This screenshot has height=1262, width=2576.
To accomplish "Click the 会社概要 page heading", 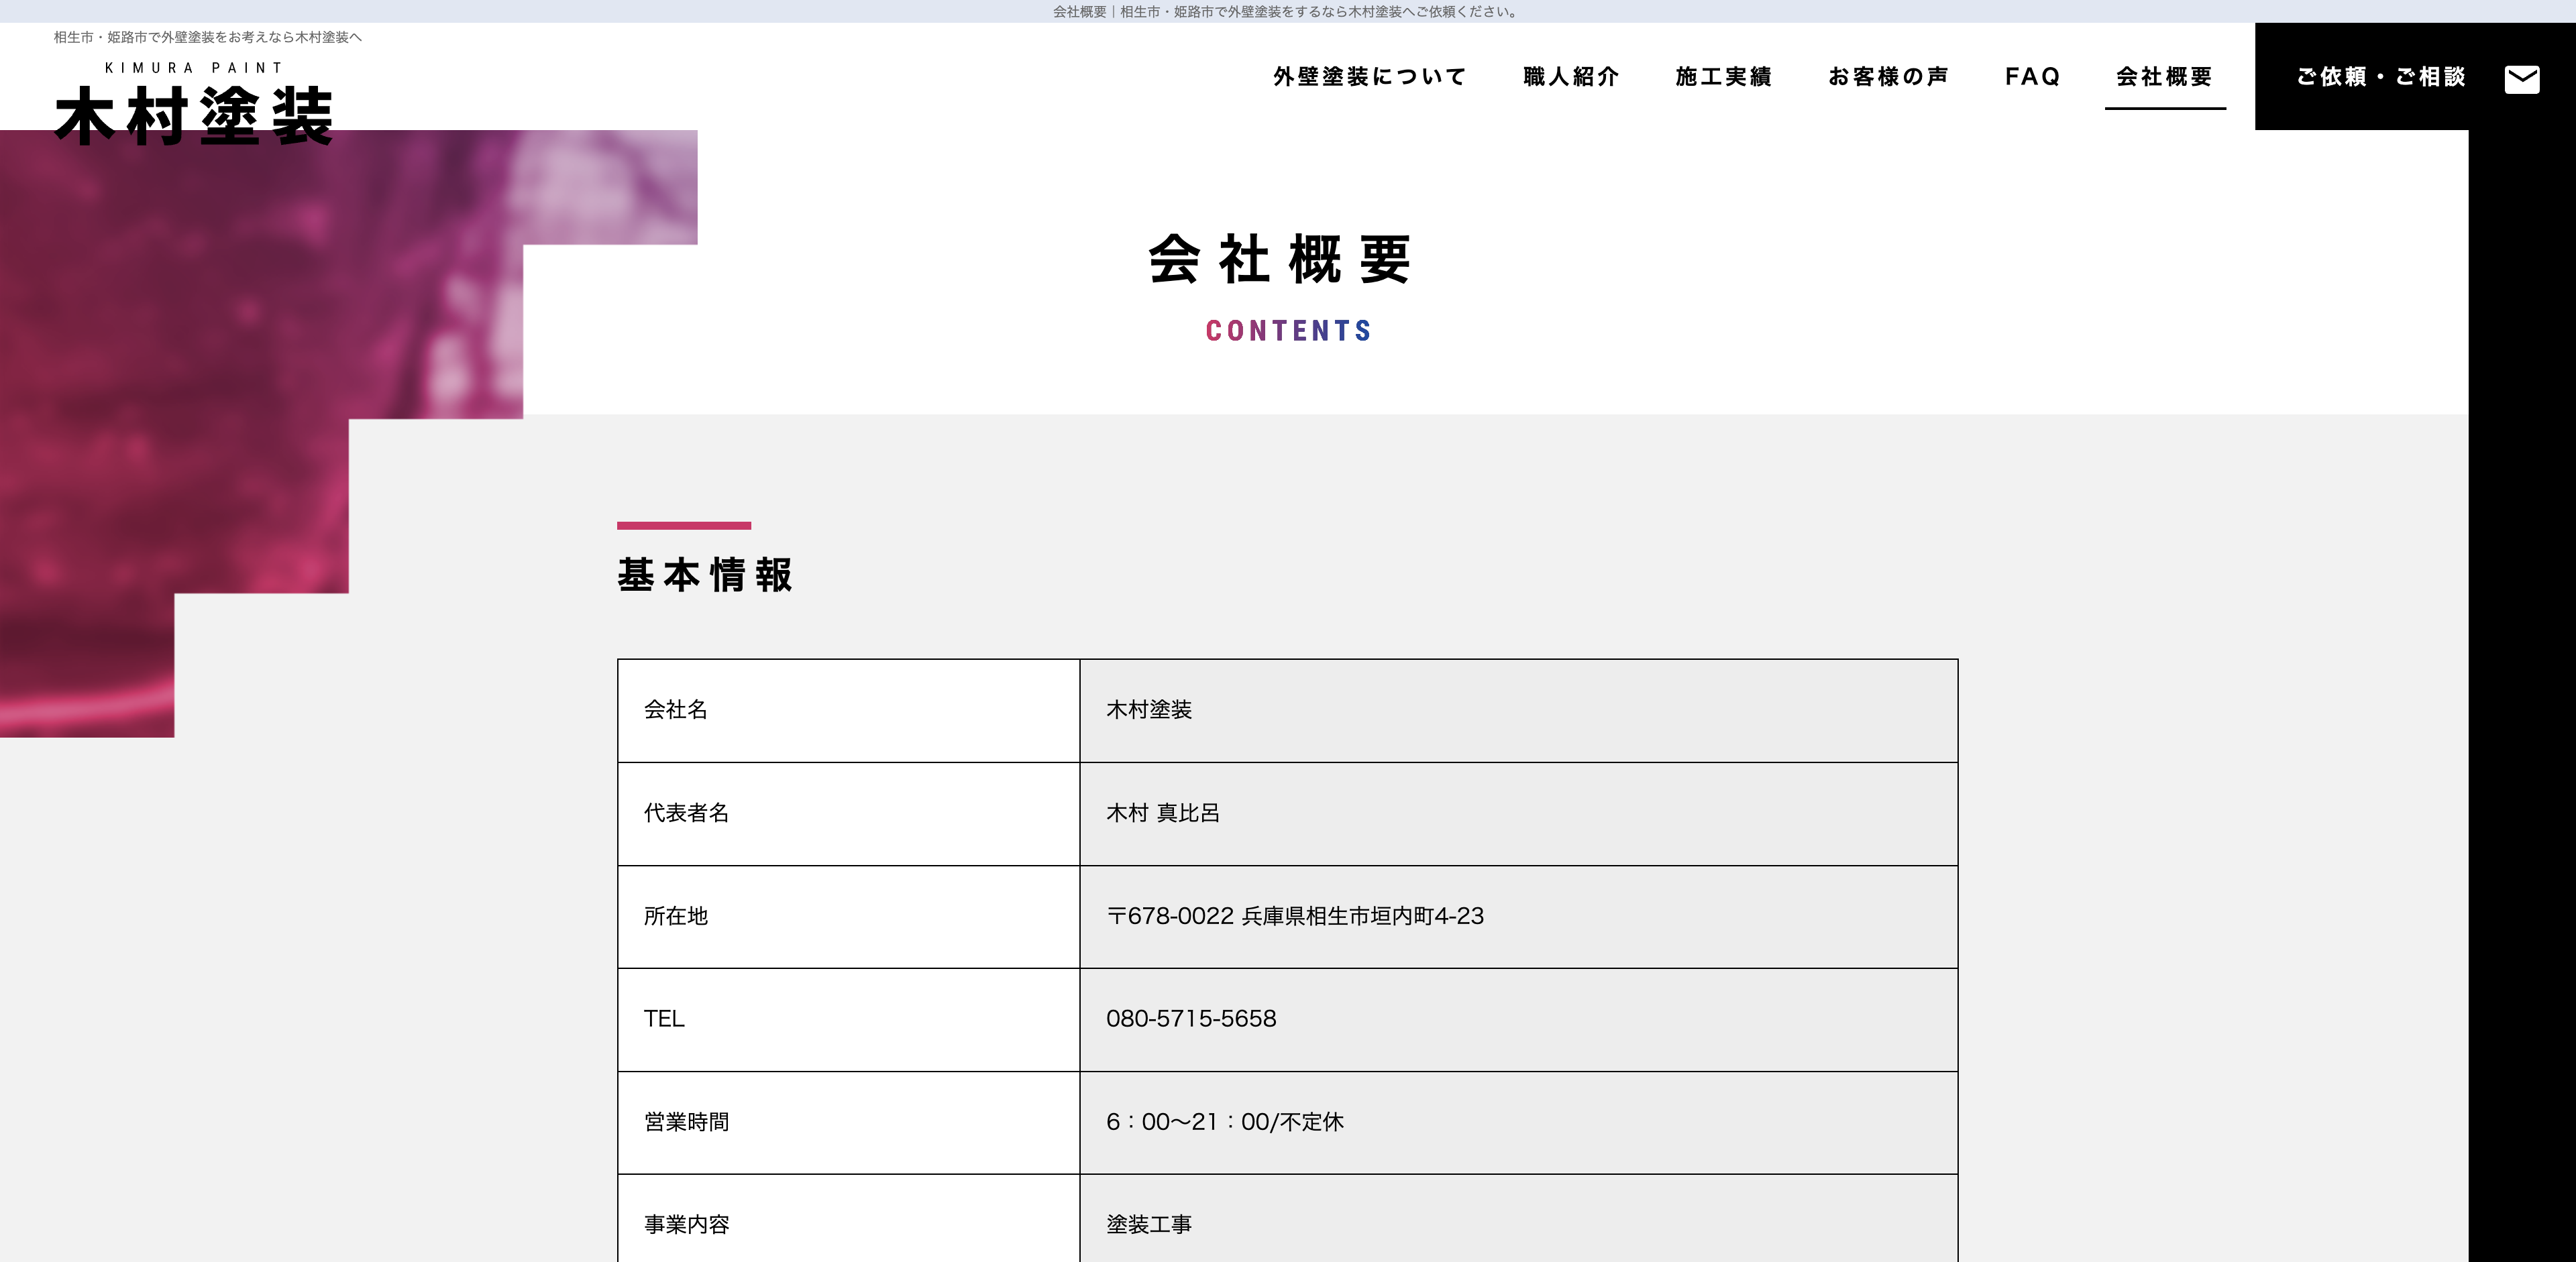I will tap(1280, 260).
